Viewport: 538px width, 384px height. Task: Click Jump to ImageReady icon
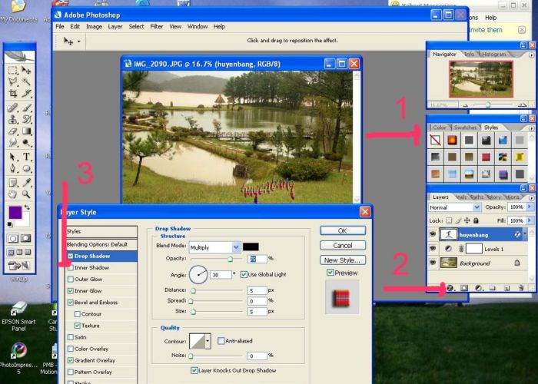pyautogui.click(x=19, y=266)
